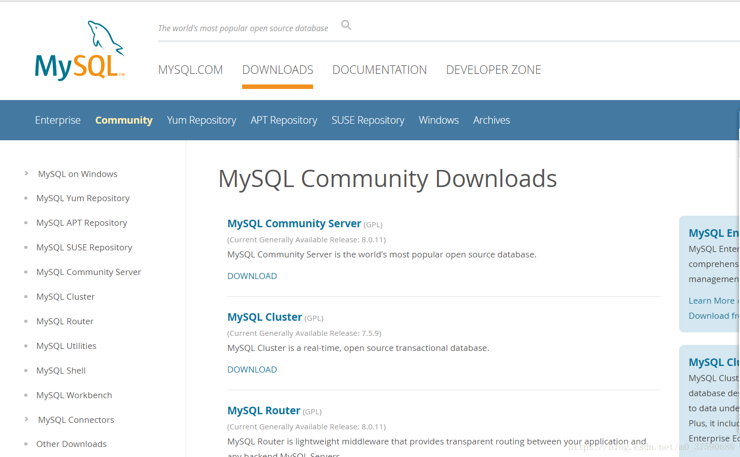The width and height of the screenshot is (740, 457).
Task: Open MySQL SUSE Repository sidebar link
Action: pyautogui.click(x=84, y=247)
